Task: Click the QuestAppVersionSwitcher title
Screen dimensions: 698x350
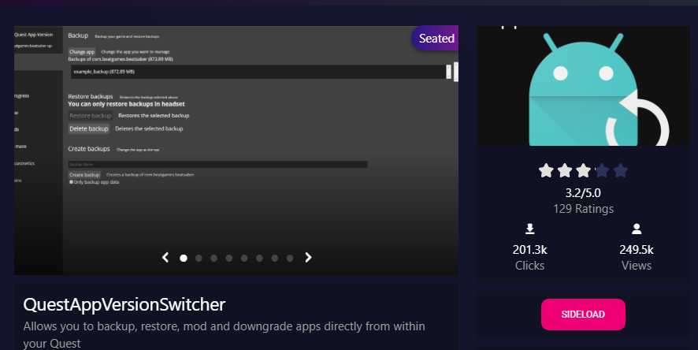Action: 124,304
